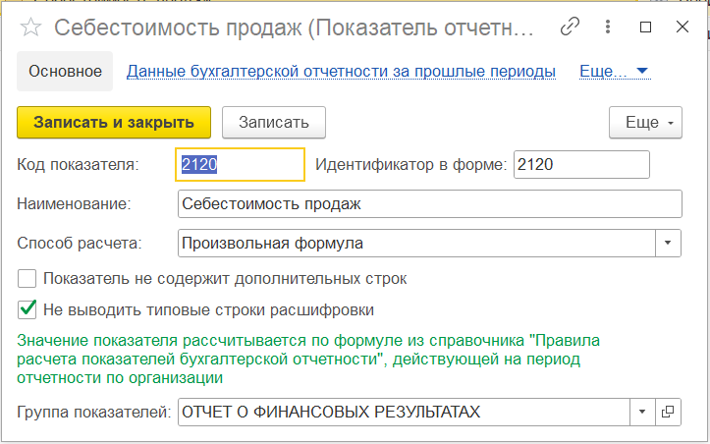
Task: Click the green formula description text
Action: (308, 359)
